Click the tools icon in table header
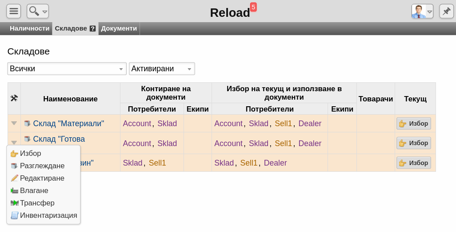Image resolution: width=456 pixels, height=232 pixels. click(x=14, y=98)
